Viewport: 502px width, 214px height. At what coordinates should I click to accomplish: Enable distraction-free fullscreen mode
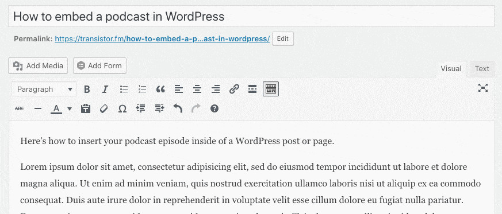click(x=483, y=88)
